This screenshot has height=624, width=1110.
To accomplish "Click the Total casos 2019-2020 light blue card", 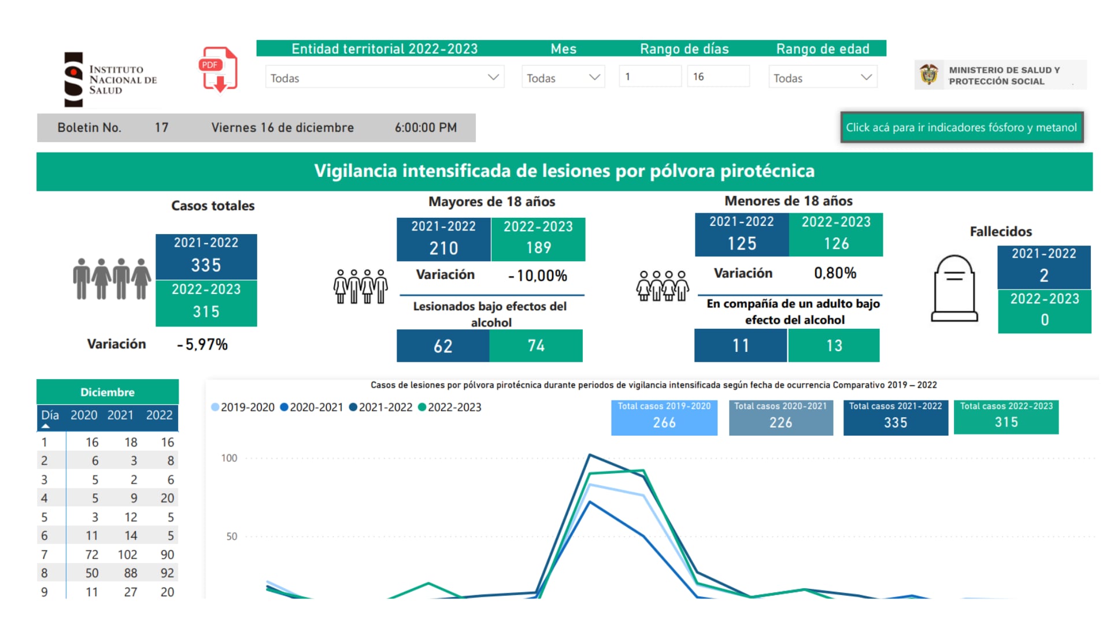I will (x=664, y=417).
